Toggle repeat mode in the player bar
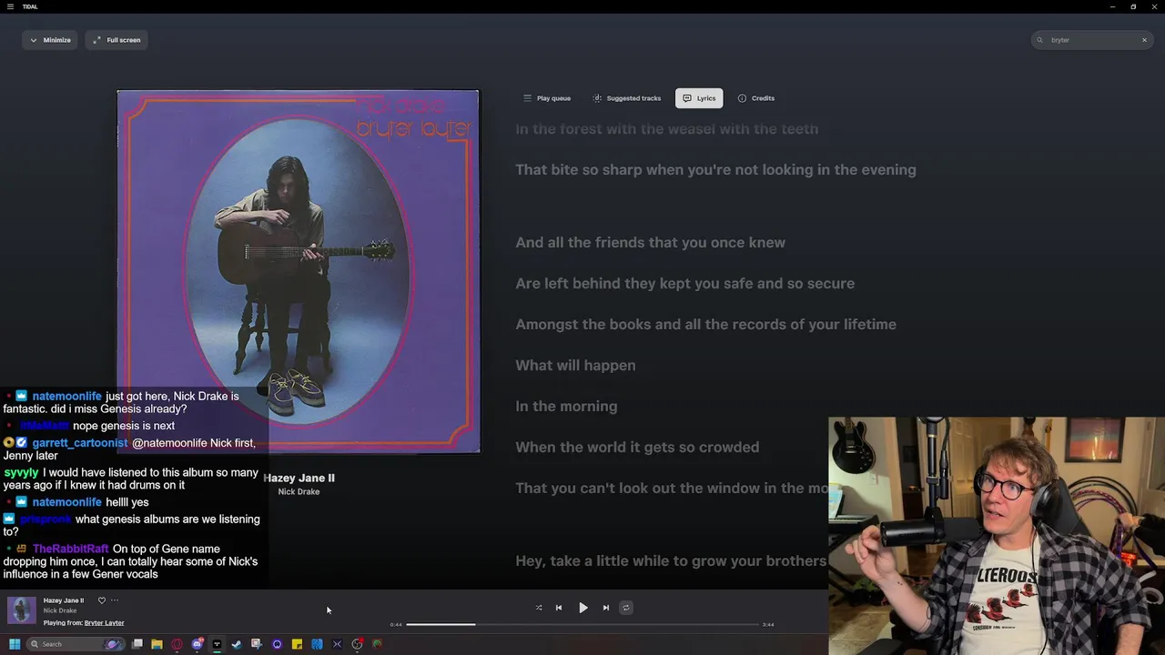This screenshot has height=655, width=1165. pyautogui.click(x=626, y=608)
